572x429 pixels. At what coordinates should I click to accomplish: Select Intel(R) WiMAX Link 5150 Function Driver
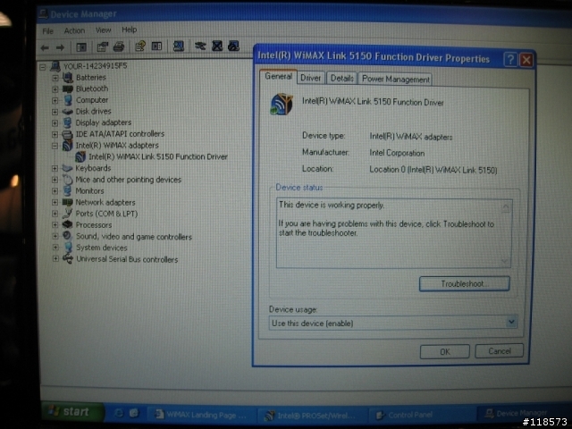[x=158, y=157]
